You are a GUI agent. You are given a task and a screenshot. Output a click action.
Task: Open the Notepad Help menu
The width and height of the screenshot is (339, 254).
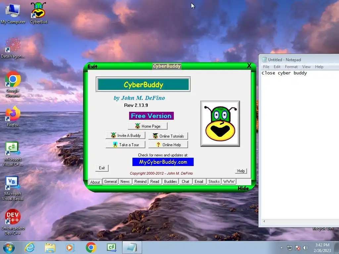tap(319, 67)
